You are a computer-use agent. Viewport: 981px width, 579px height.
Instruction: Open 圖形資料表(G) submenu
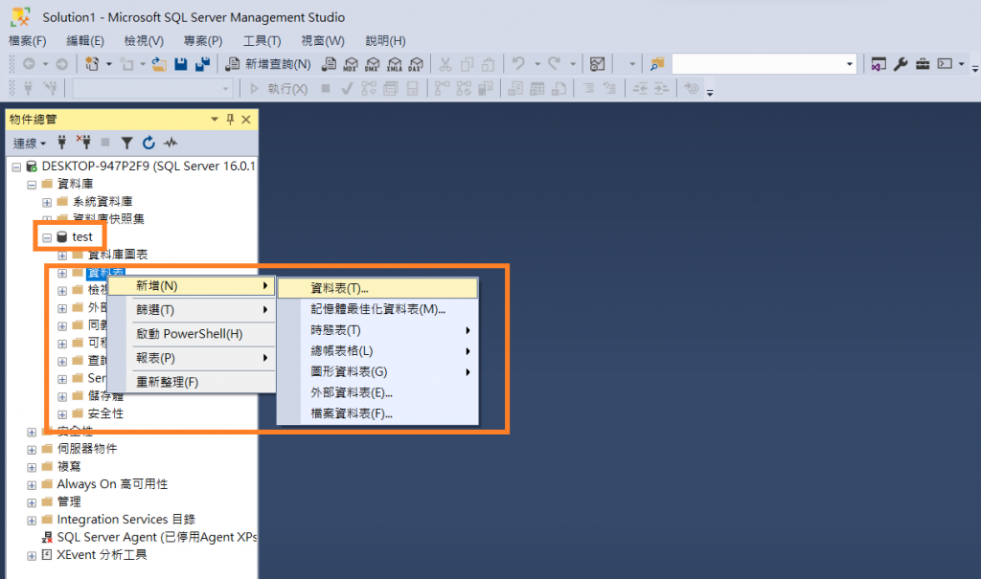click(x=377, y=372)
